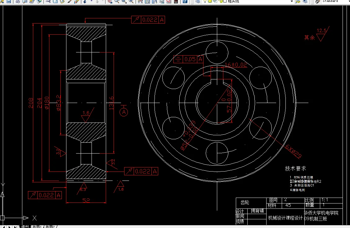Select the 52 width dimension text

[86, 200]
